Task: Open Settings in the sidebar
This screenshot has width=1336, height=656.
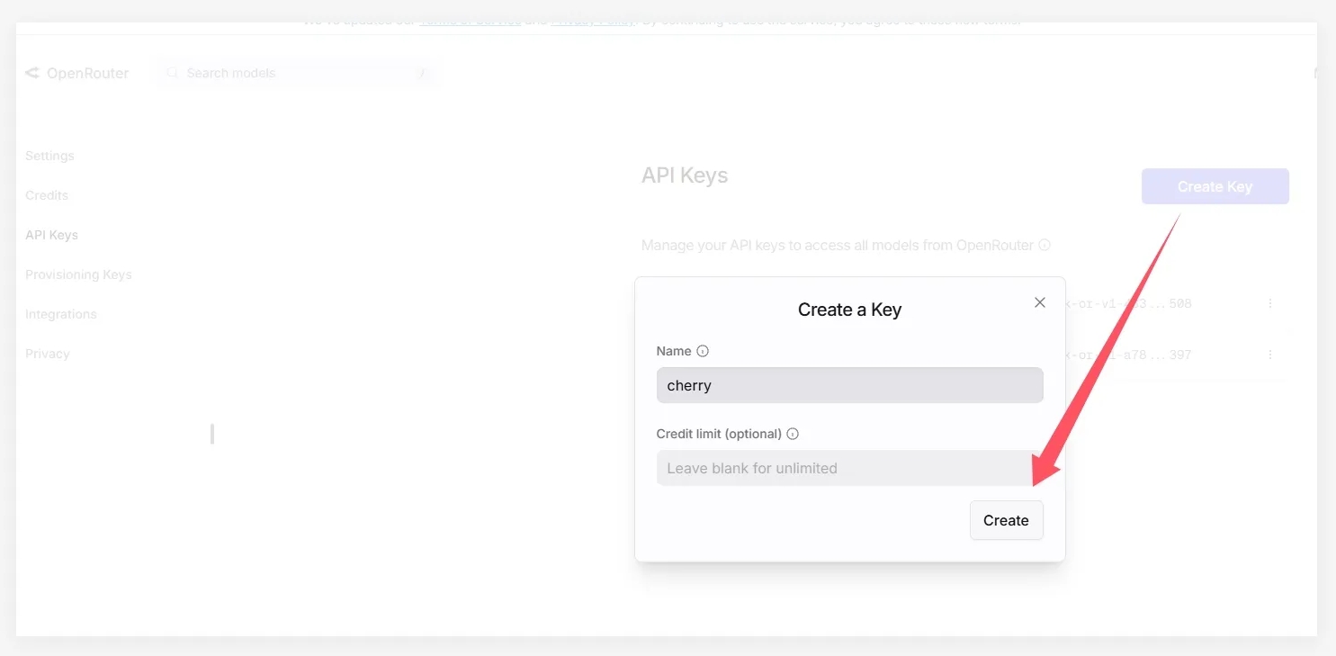Action: [49, 156]
